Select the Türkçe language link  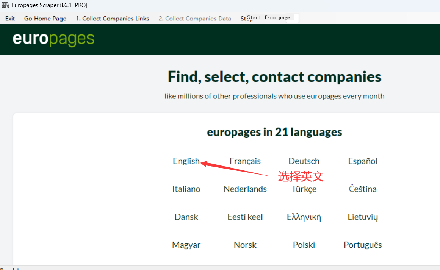304,189
